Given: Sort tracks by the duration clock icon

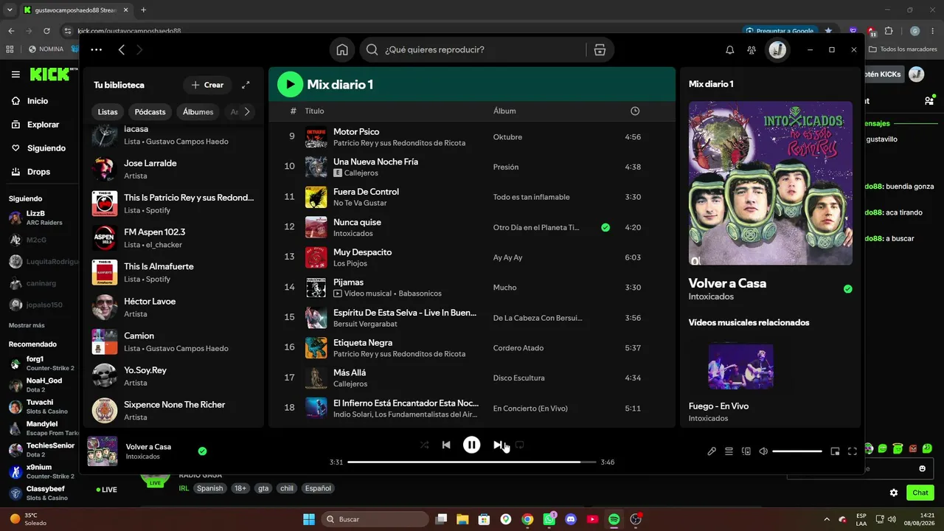Looking at the screenshot, I should [635, 111].
